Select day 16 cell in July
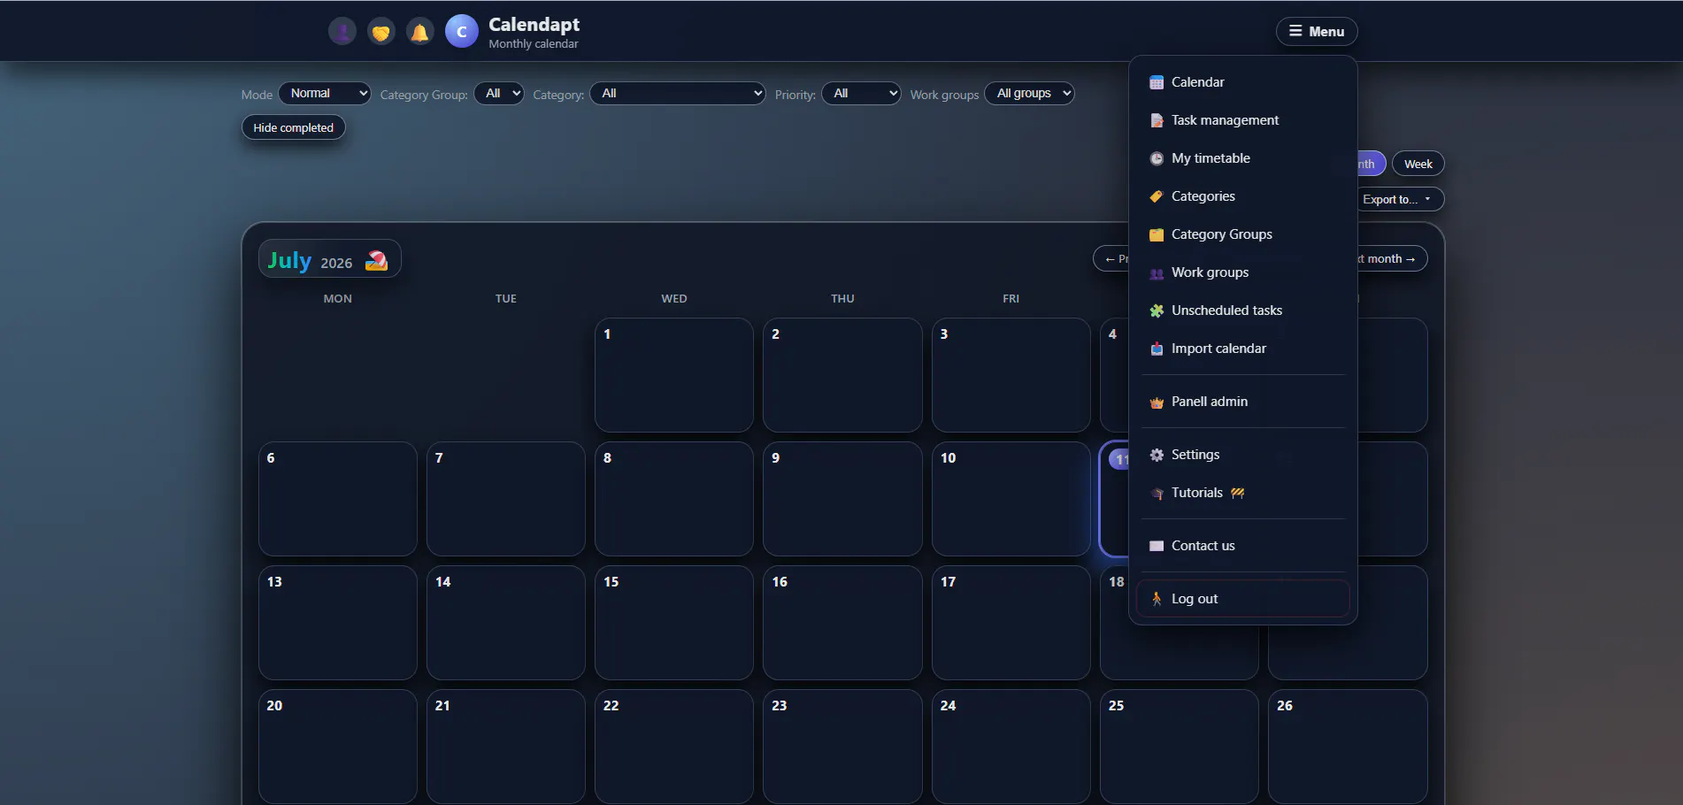Viewport: 1683px width, 805px height. (x=842, y=623)
